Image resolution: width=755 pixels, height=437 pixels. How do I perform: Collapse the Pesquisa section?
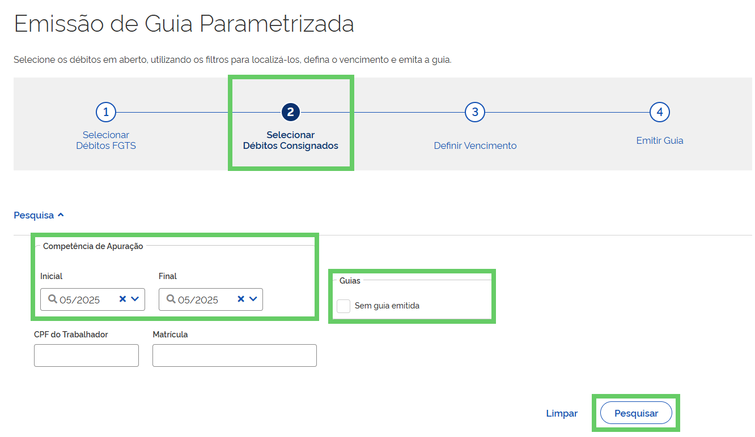39,216
